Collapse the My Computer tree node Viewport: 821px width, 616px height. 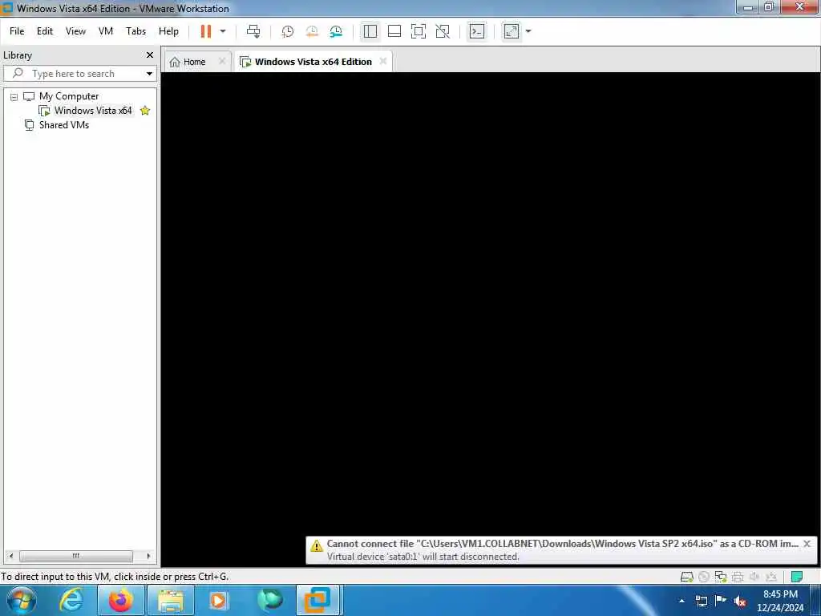[x=14, y=97]
